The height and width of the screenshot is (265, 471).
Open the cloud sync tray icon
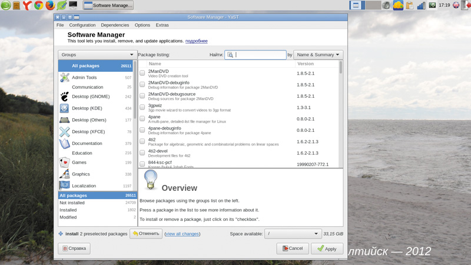[x=398, y=5]
